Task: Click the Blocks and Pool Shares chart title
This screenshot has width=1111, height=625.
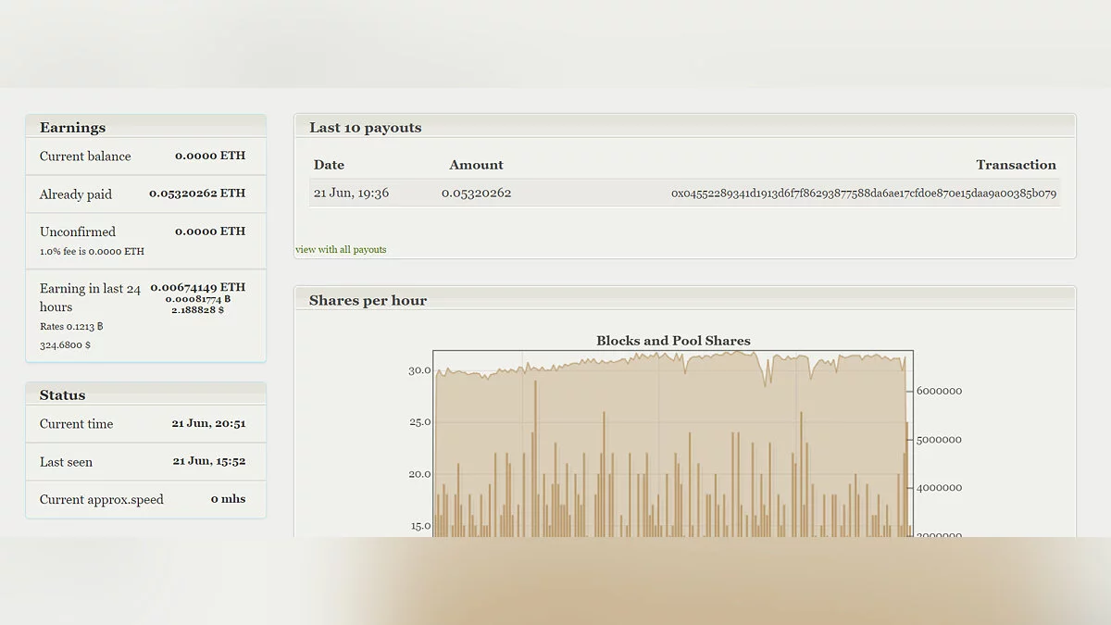Action: pos(673,341)
